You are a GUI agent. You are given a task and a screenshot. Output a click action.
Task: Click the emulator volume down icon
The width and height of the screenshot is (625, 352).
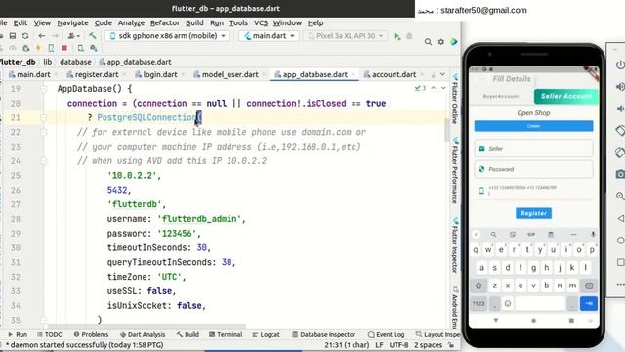pos(620,109)
